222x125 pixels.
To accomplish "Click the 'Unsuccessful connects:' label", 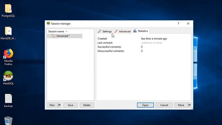I will point(111,51).
